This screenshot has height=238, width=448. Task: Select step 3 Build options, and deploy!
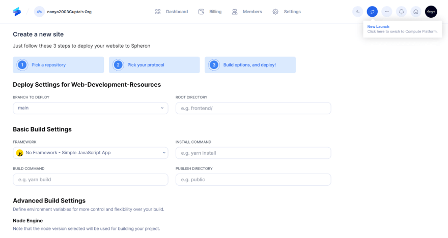coord(250,65)
